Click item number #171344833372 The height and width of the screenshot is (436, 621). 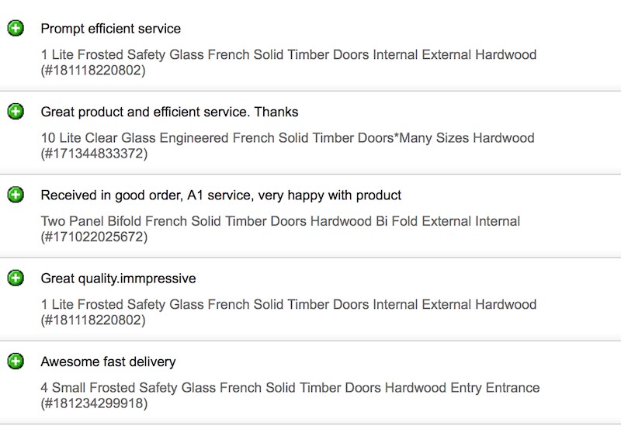(x=93, y=154)
